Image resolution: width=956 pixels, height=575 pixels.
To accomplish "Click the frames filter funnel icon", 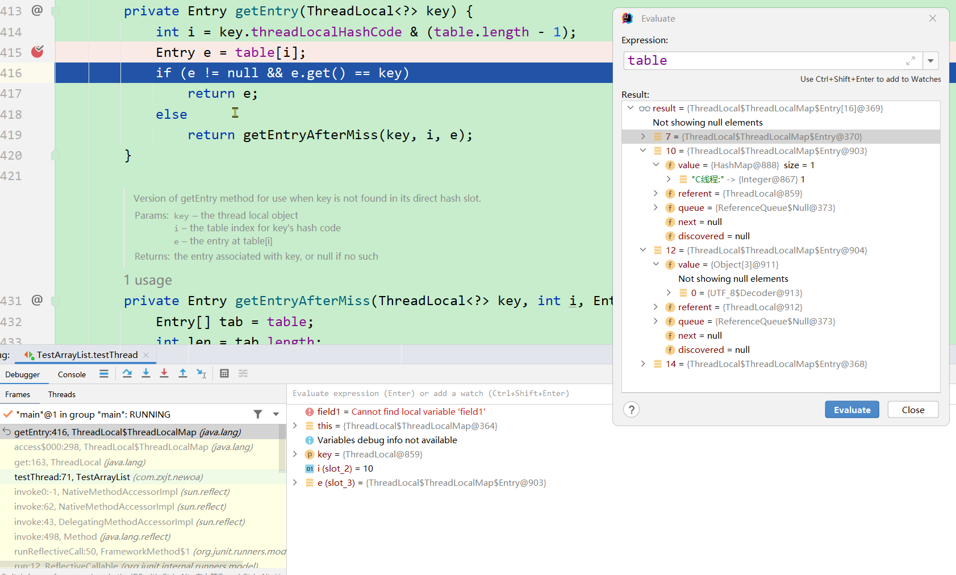I will (258, 414).
